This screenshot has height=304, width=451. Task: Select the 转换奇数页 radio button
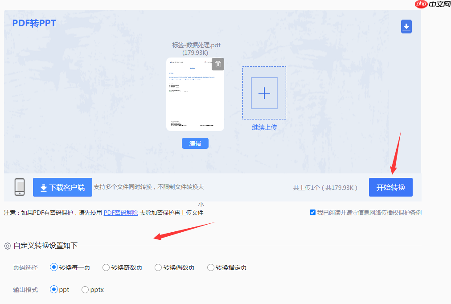(x=106, y=267)
